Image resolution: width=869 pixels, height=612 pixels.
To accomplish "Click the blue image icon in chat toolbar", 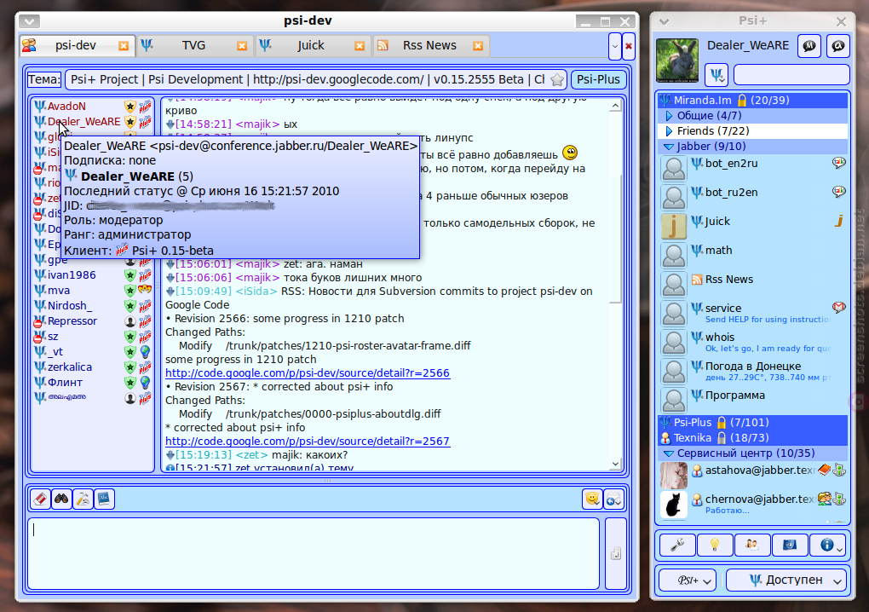I will click(104, 499).
